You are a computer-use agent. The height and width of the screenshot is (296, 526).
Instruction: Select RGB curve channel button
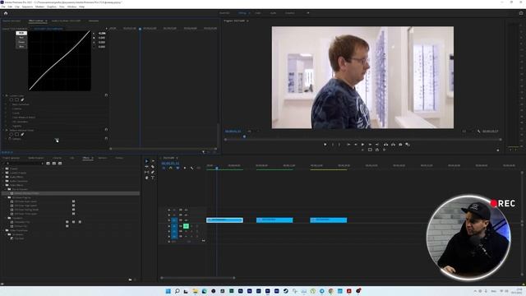(21, 33)
